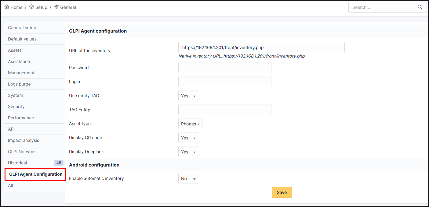Select the Security tab
The image size is (429, 207).
click(16, 107)
